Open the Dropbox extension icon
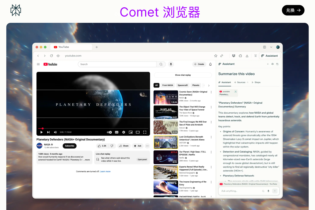 (234, 56)
